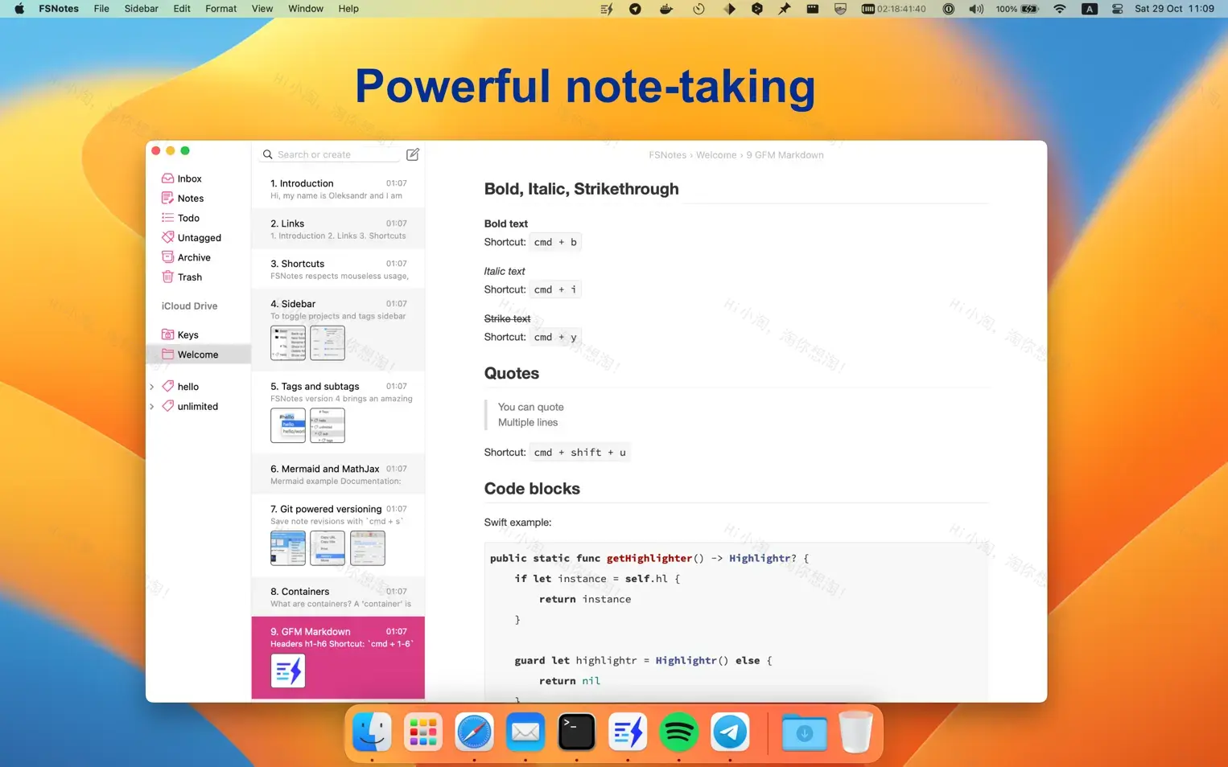Click the magnifier icon in the search field
This screenshot has width=1228, height=767.
[268, 154]
